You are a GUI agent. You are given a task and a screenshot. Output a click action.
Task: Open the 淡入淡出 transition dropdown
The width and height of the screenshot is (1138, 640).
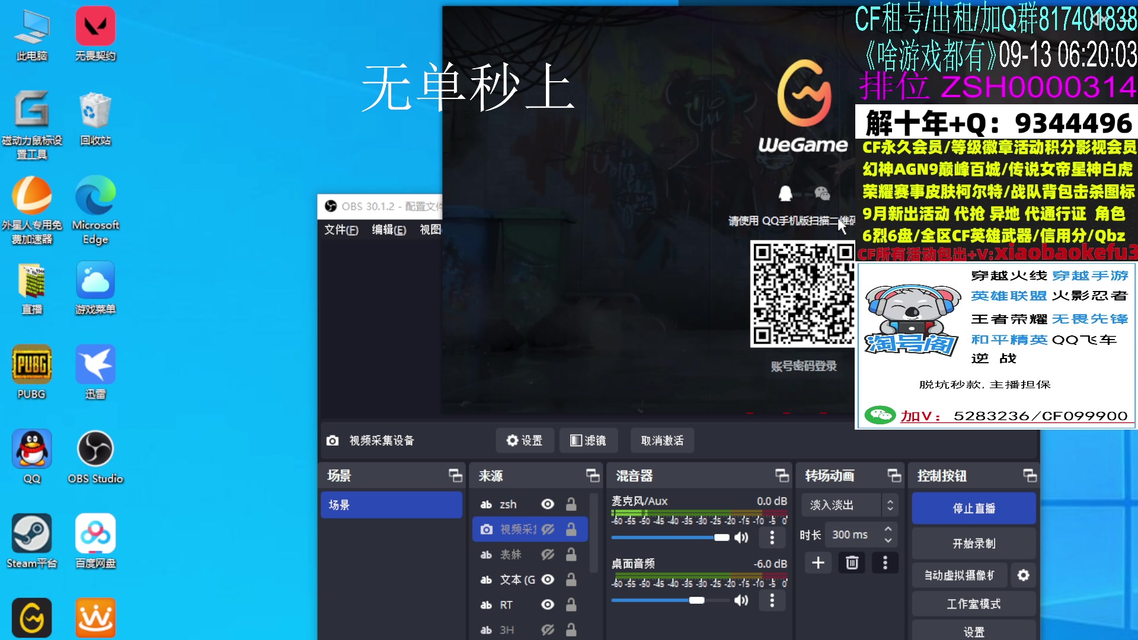click(849, 505)
